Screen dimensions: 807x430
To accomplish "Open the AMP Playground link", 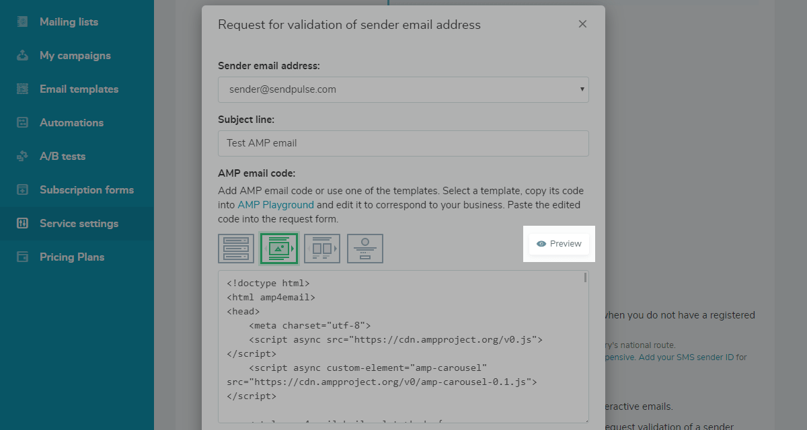I will (276, 205).
